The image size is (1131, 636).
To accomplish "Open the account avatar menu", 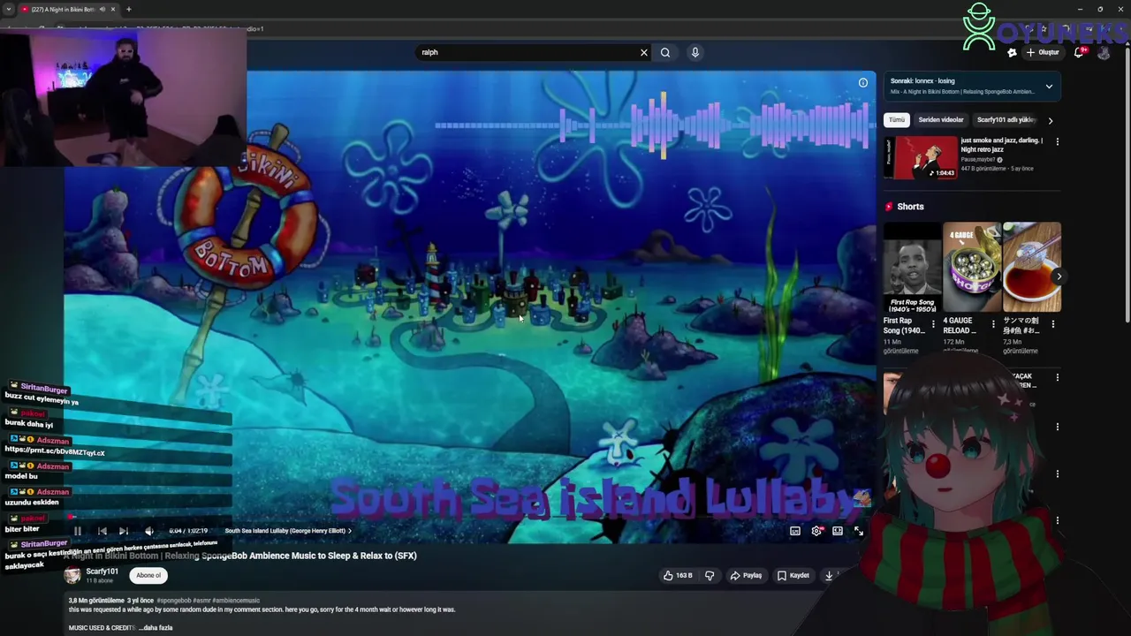I will tap(1104, 52).
